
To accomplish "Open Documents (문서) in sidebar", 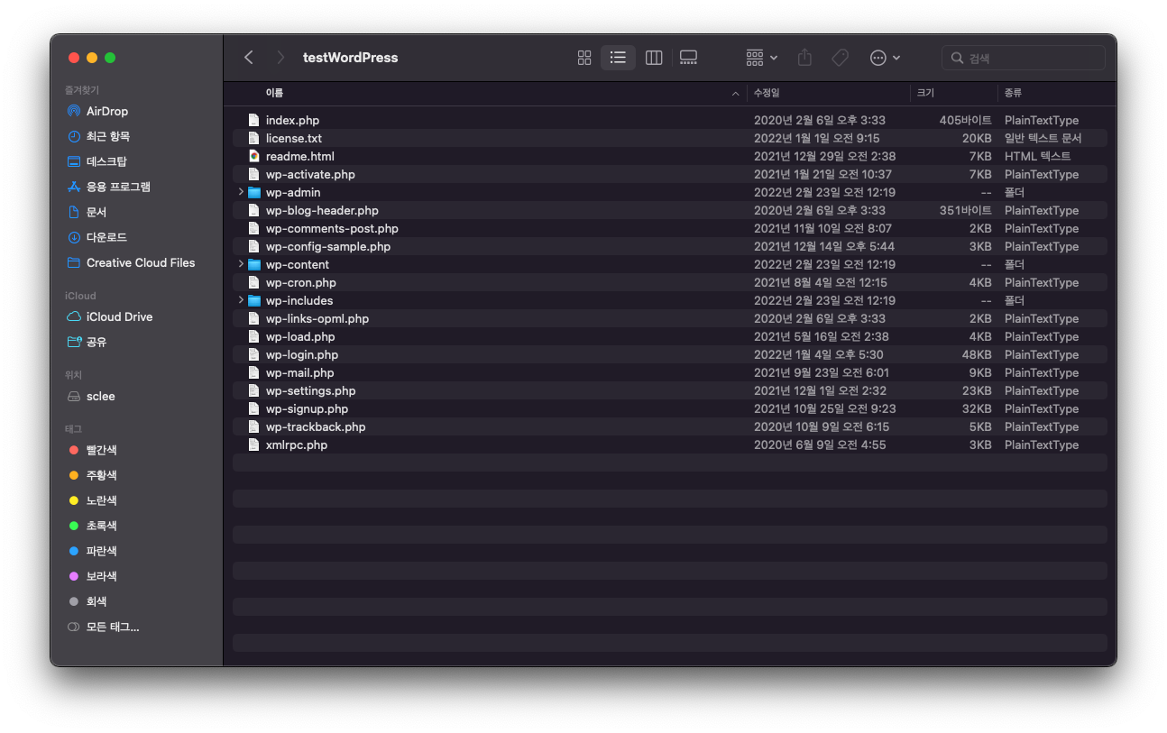I will (96, 212).
